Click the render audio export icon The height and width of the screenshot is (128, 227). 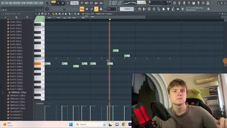click(198, 3)
